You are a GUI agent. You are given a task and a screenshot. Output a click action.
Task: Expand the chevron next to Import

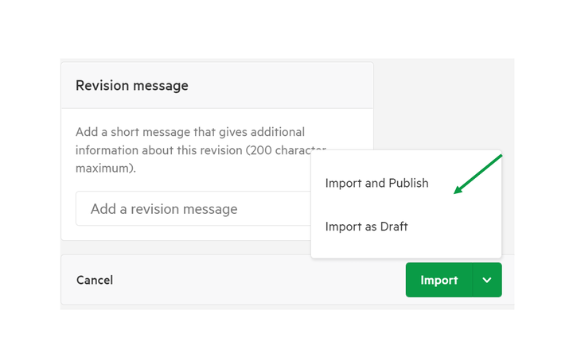click(x=487, y=280)
